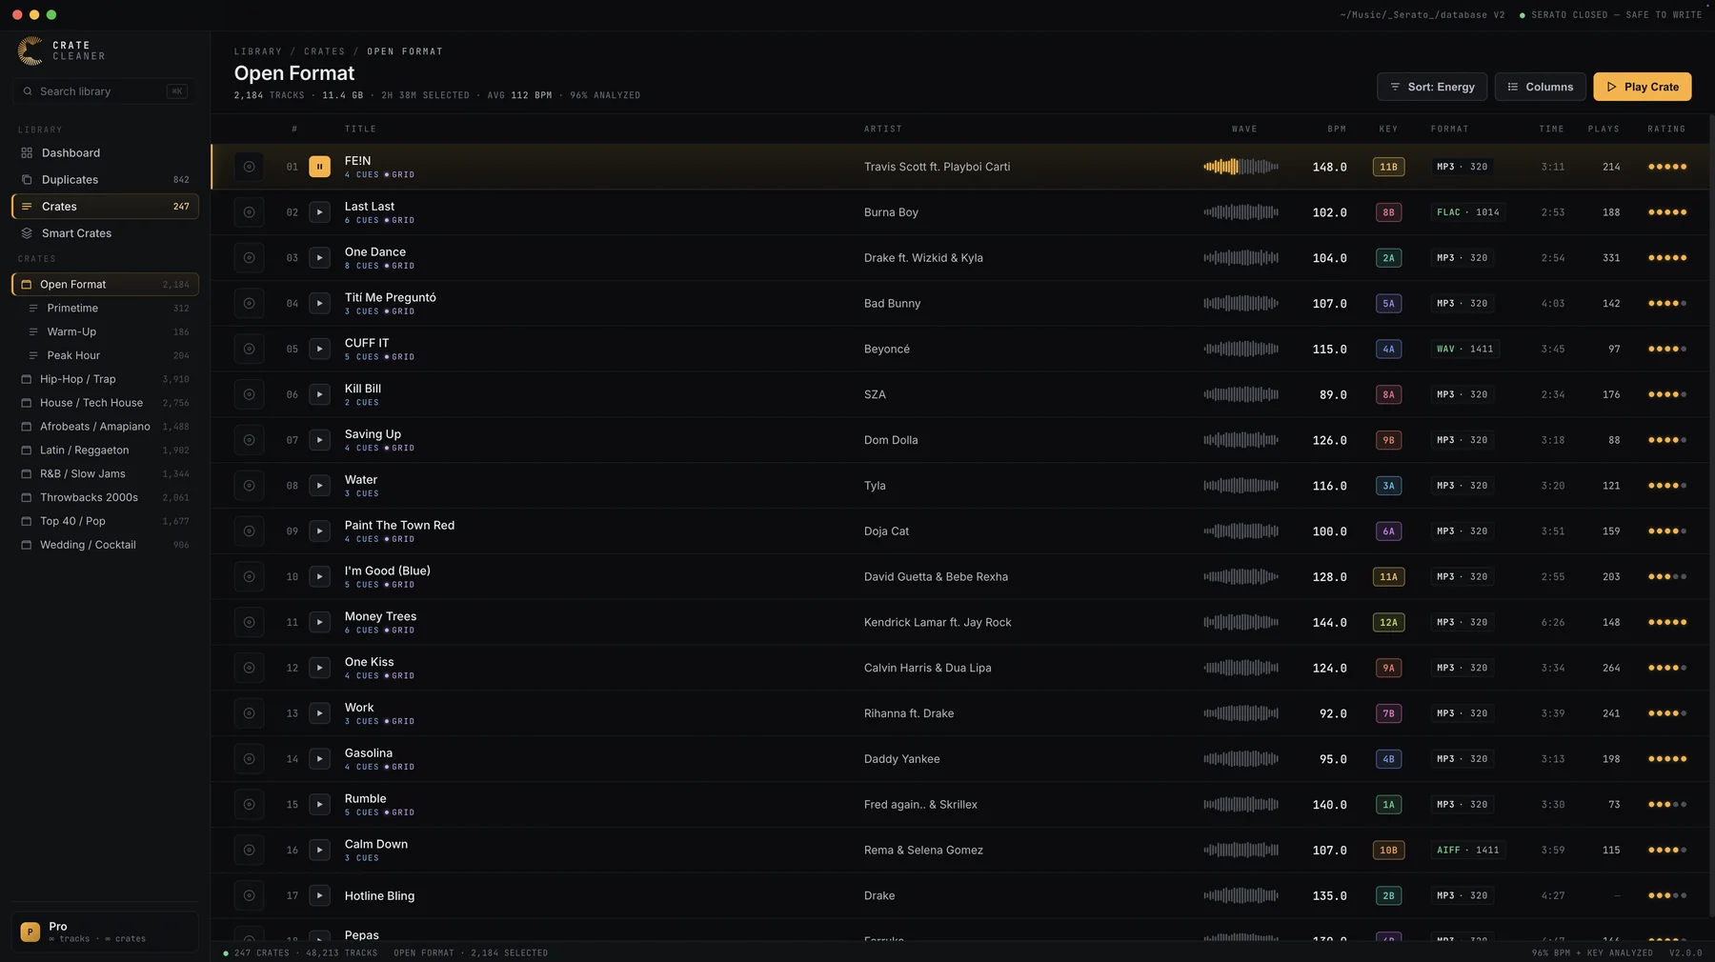
Task: Open the Crates section in sidebar
Action: (105, 206)
